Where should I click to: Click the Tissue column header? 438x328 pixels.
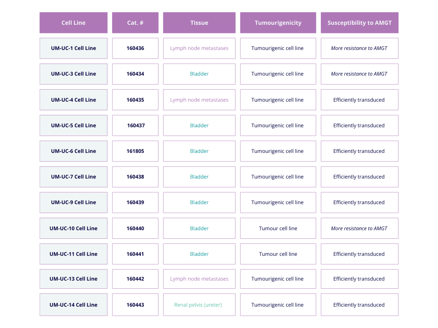199,23
